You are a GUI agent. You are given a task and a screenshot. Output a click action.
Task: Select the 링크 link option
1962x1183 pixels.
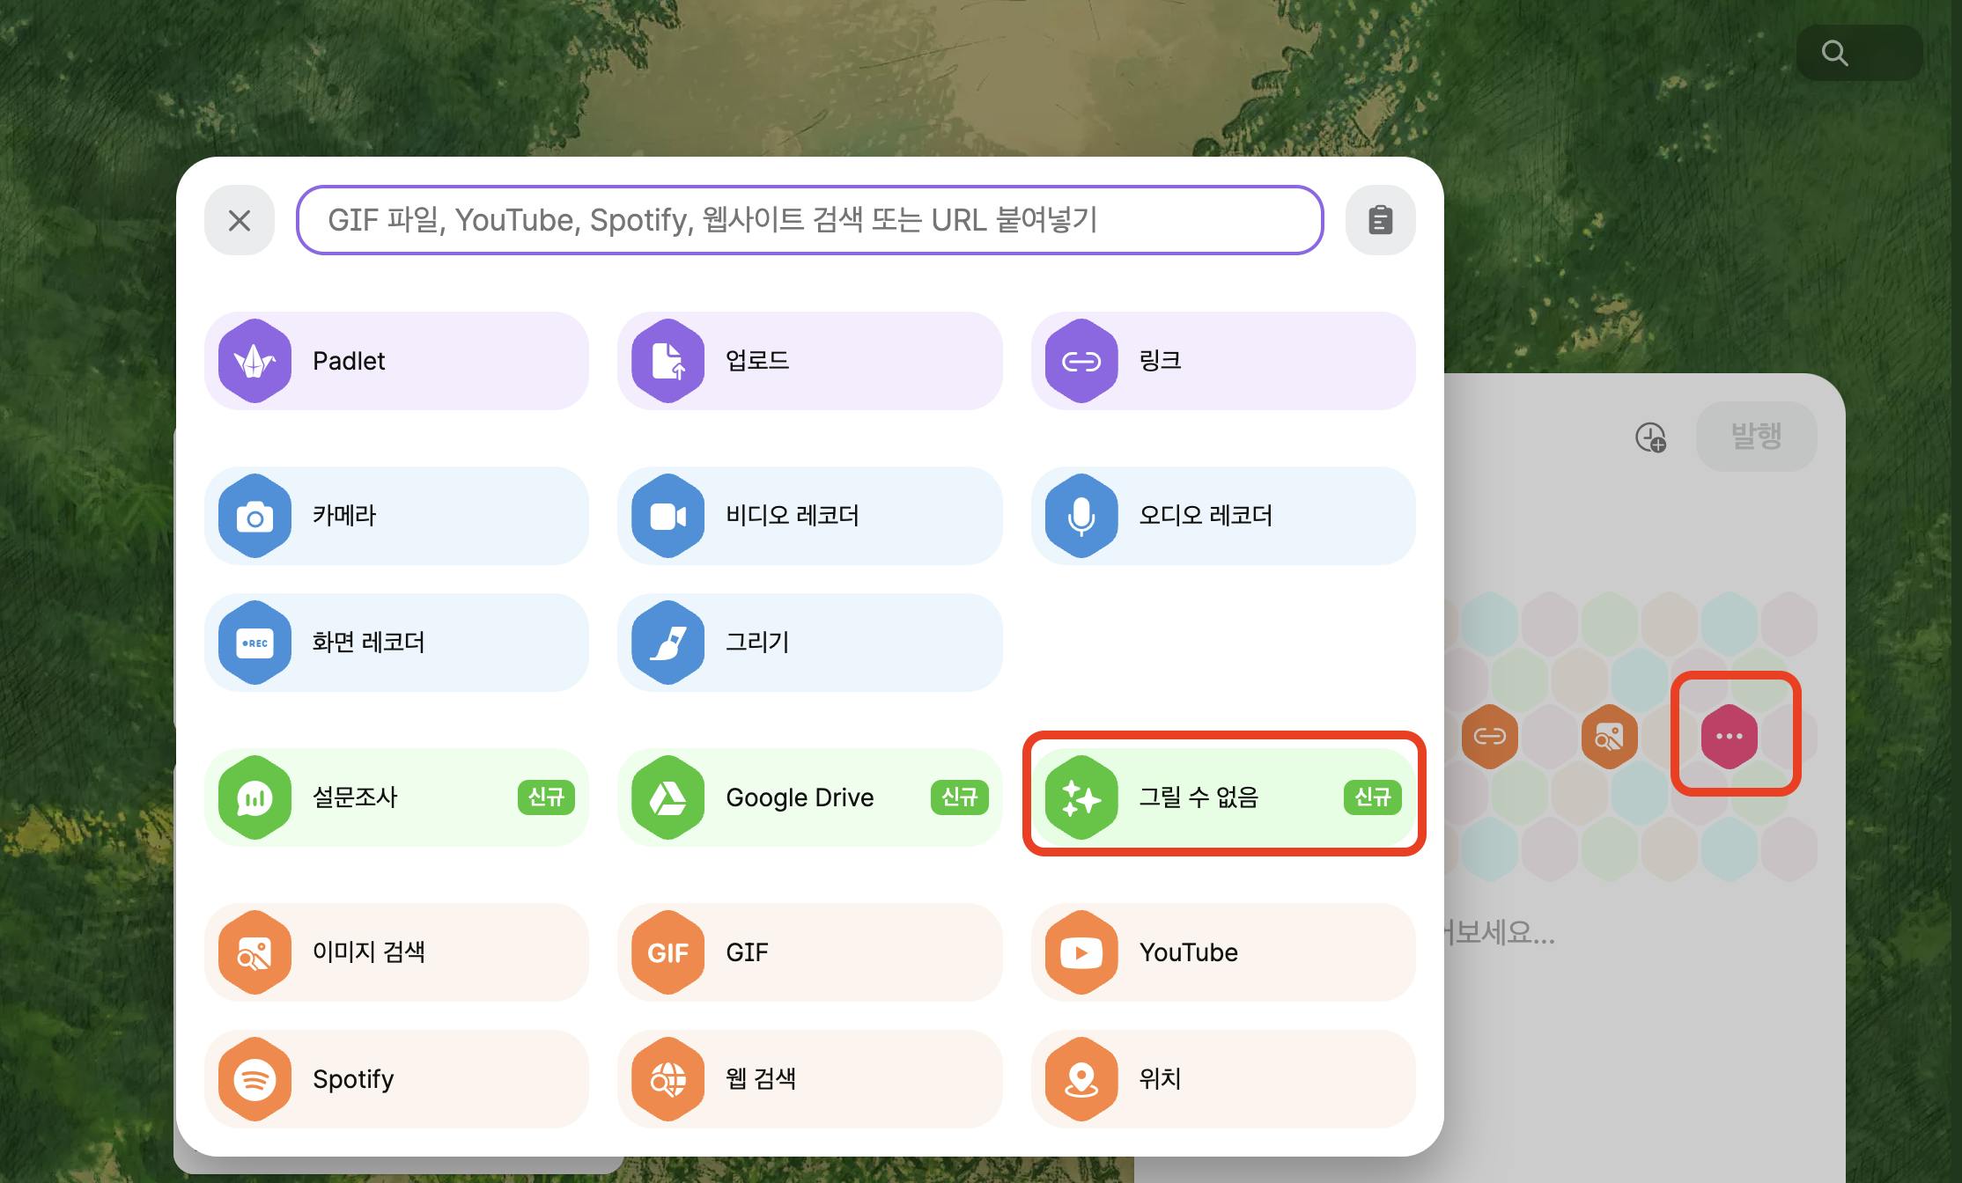coord(1222,361)
